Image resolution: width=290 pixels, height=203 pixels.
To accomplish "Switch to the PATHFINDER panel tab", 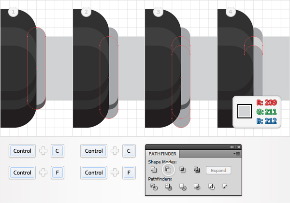I will click(162, 154).
